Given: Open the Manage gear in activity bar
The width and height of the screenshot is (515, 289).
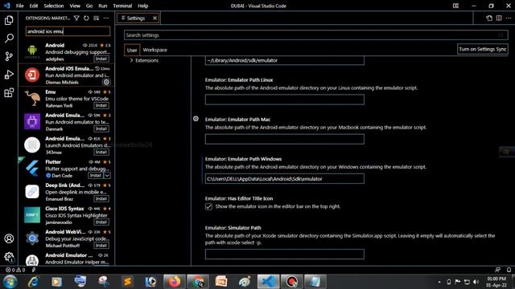Looking at the screenshot, I should (x=9, y=257).
